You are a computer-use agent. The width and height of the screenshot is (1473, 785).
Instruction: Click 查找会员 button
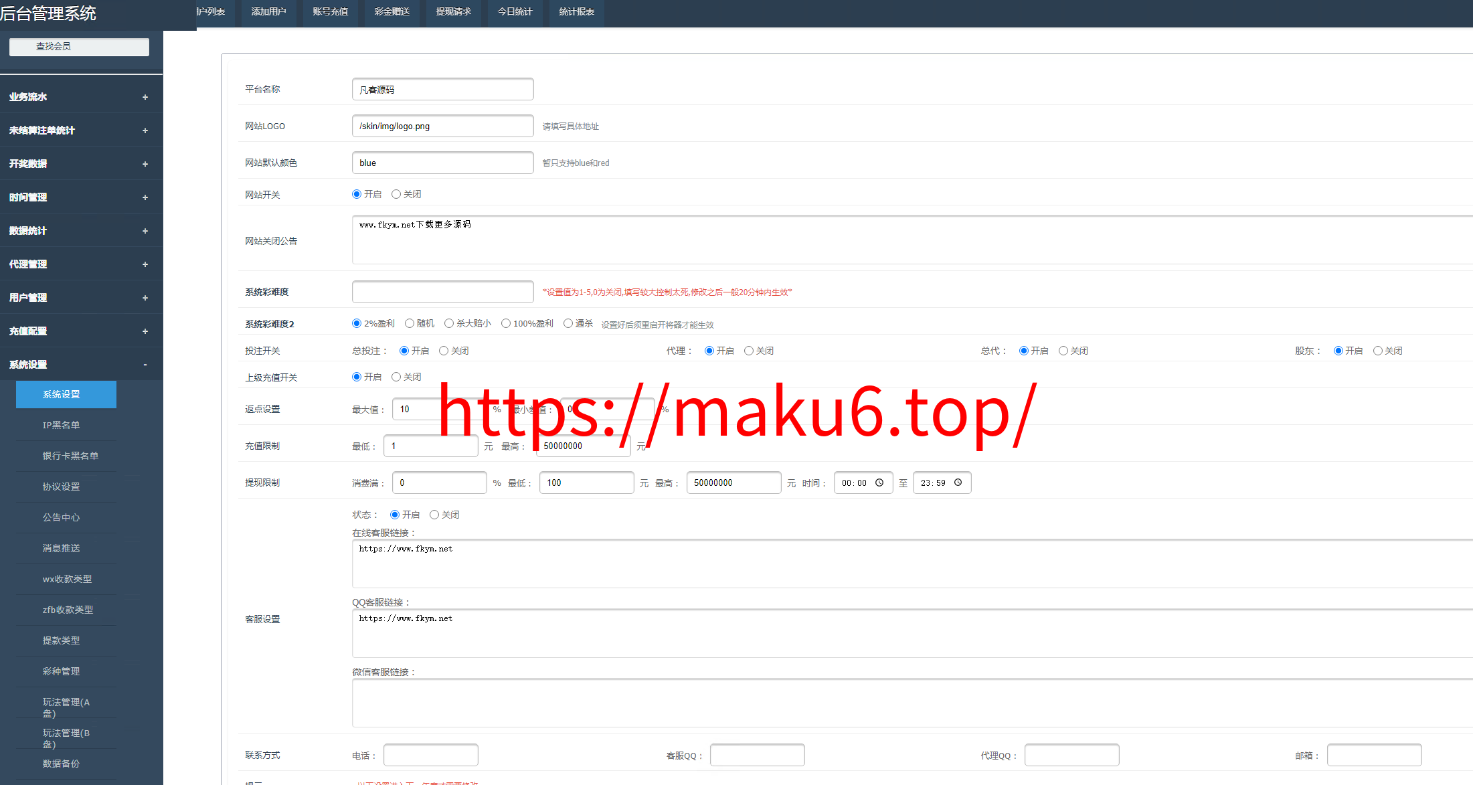coord(79,47)
